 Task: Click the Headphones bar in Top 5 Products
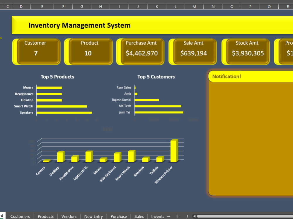click(49, 94)
